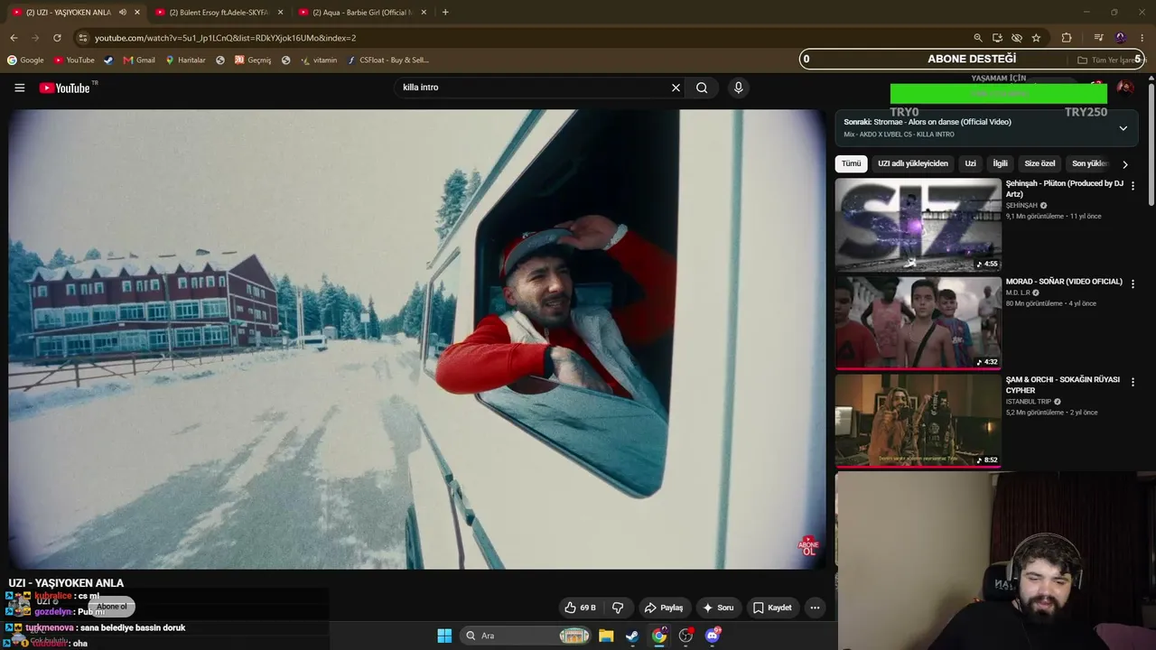Image resolution: width=1156 pixels, height=650 pixels.
Task: Open the MORAD - SOÑAR video thumbnail
Action: (x=918, y=322)
